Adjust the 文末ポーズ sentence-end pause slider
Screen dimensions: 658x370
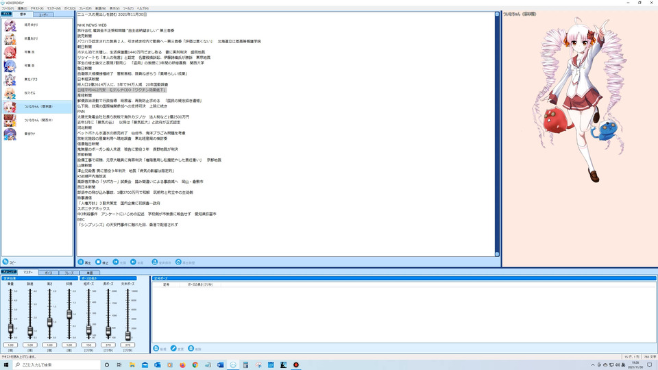tap(127, 335)
